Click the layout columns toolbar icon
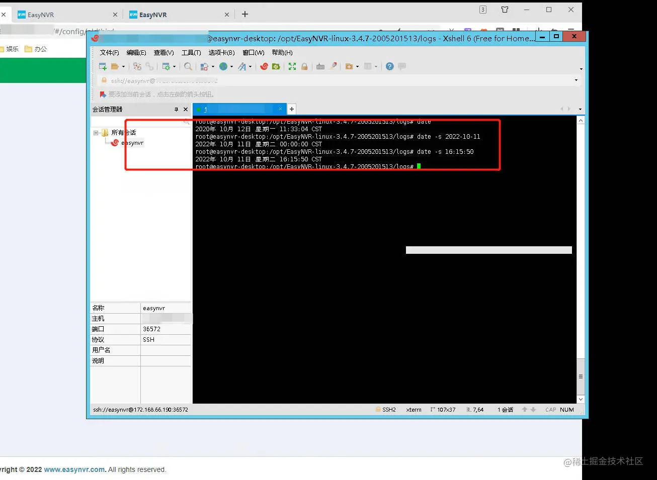Screen dimensions: 657x480 pyautogui.click(x=368, y=66)
